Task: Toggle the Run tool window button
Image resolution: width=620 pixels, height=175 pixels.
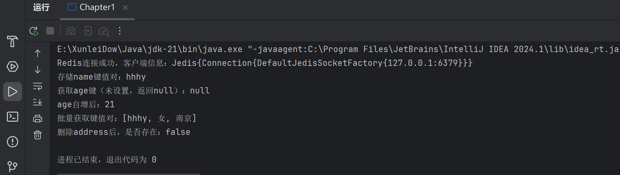Action: pos(13,92)
